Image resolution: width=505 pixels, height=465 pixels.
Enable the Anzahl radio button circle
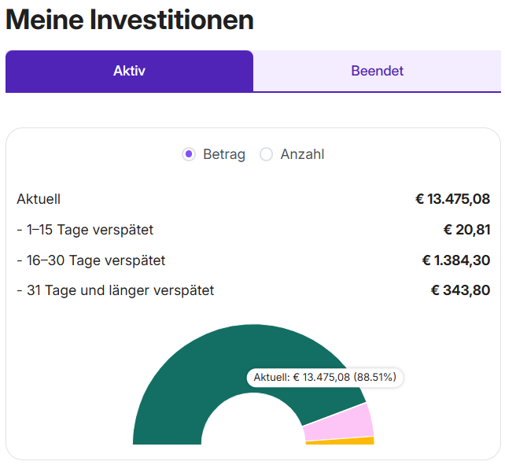click(x=267, y=155)
